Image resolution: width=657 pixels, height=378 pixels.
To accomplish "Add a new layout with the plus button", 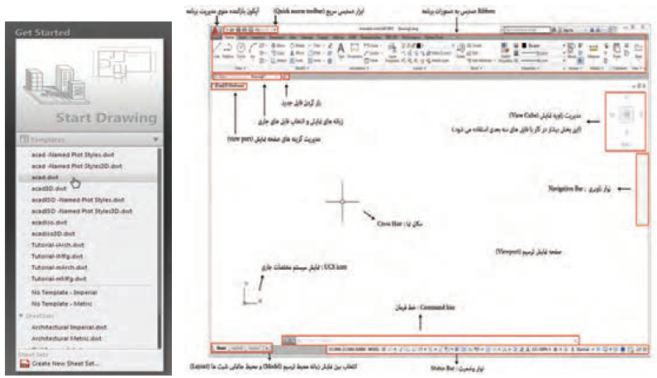I will pyautogui.click(x=266, y=348).
